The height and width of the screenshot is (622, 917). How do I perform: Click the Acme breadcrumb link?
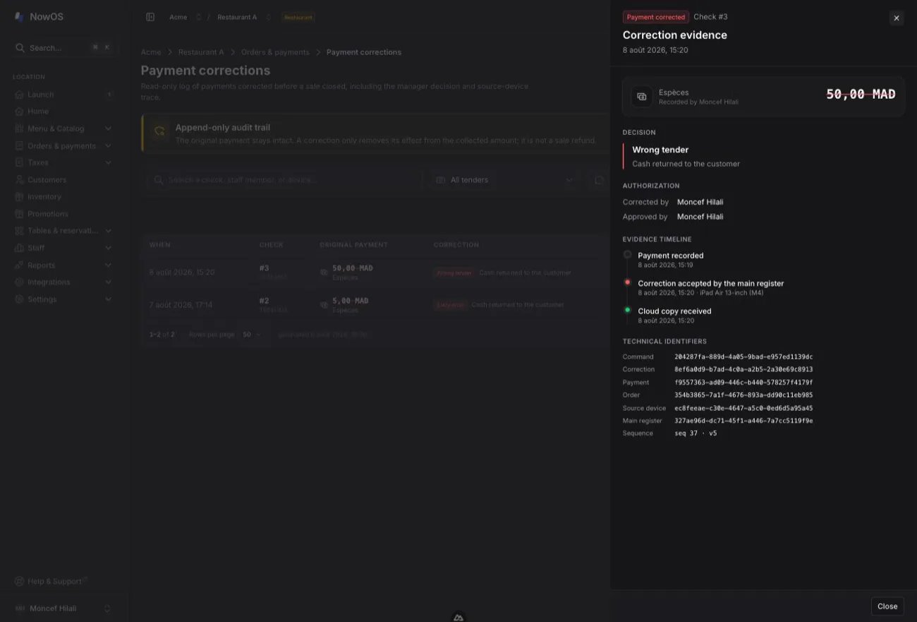(151, 52)
